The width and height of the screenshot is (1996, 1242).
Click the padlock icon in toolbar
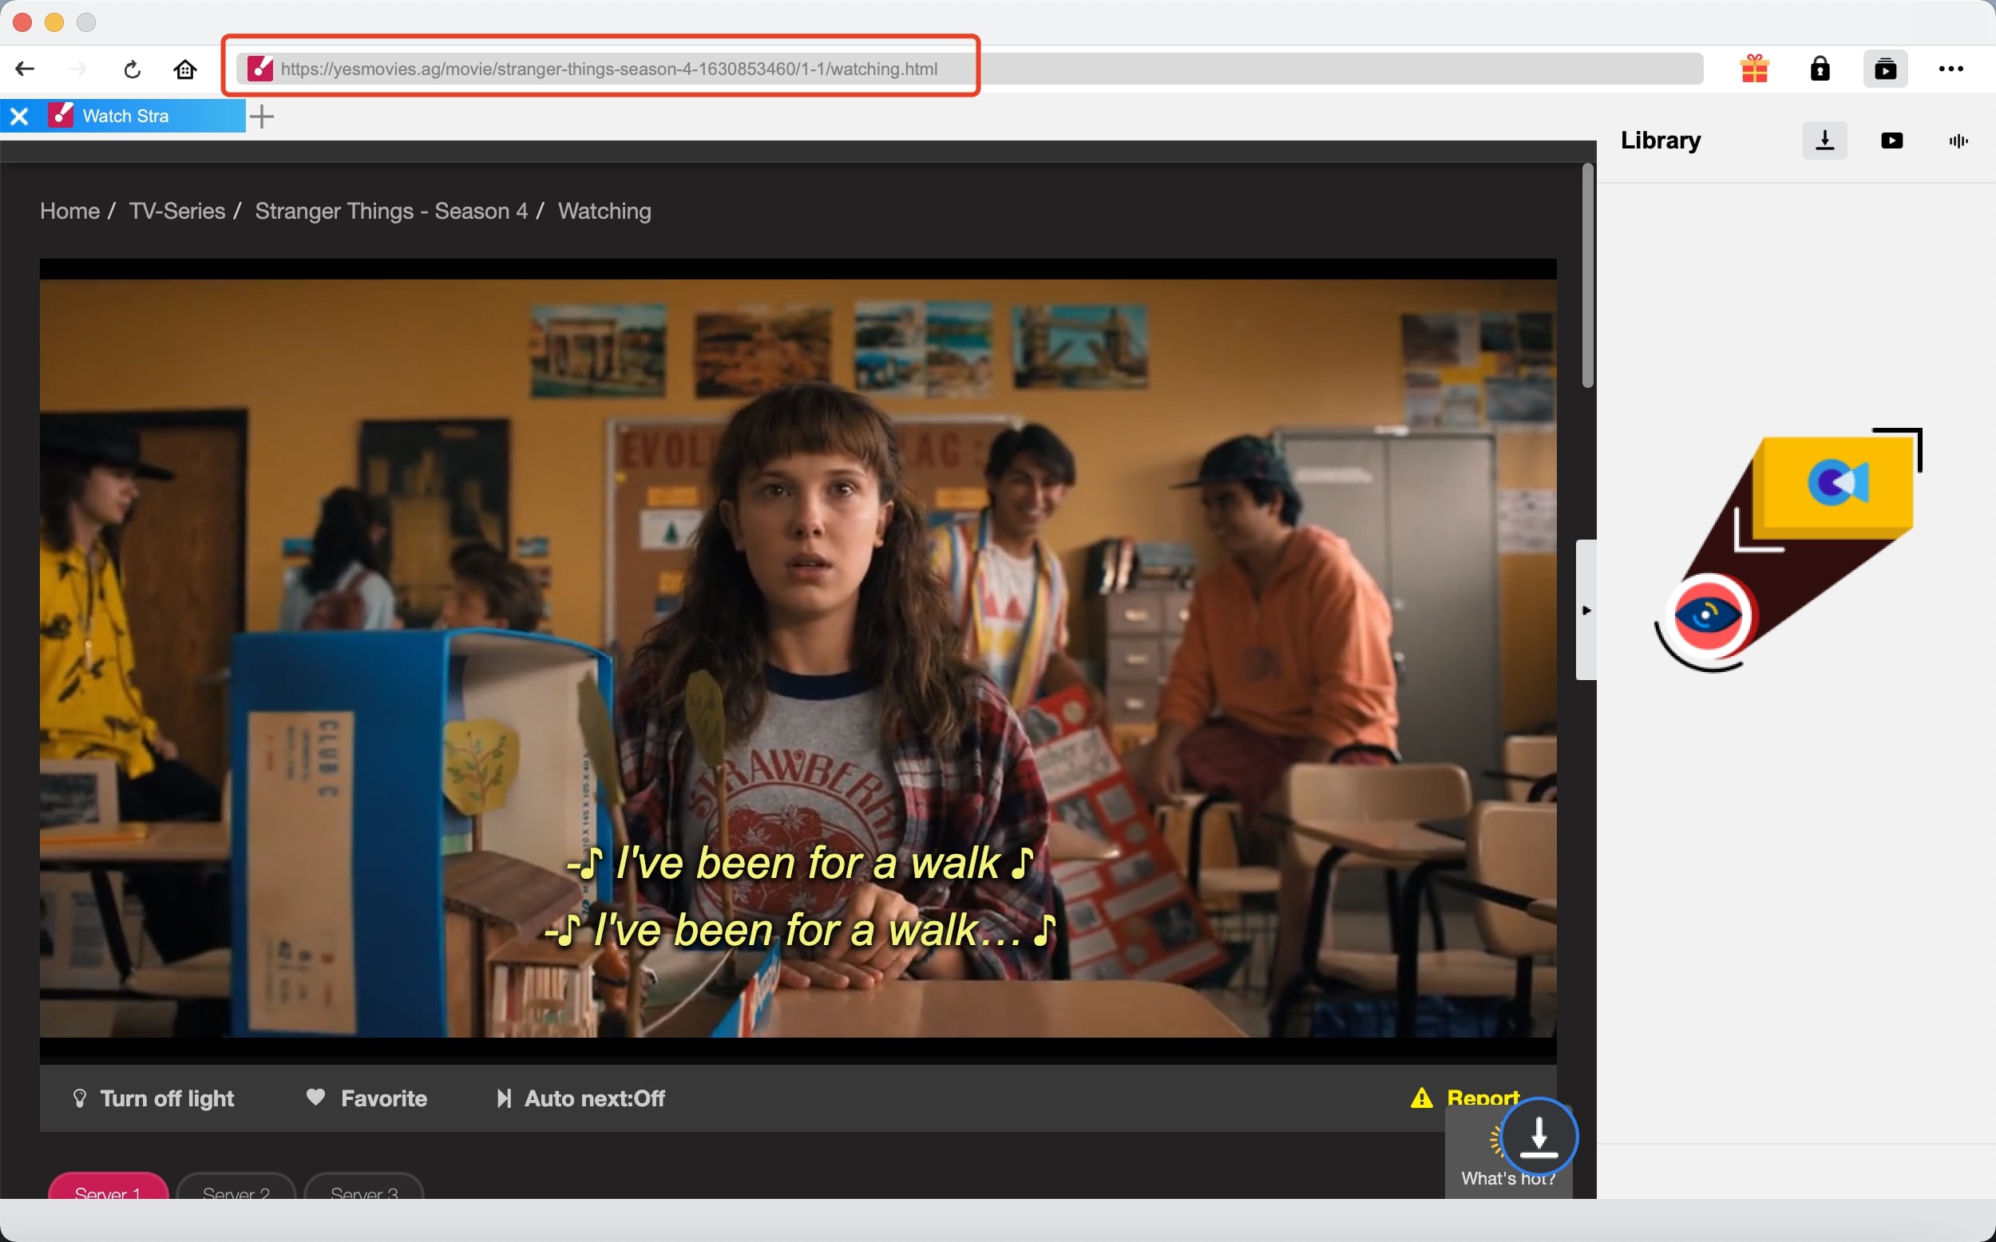coord(1820,69)
